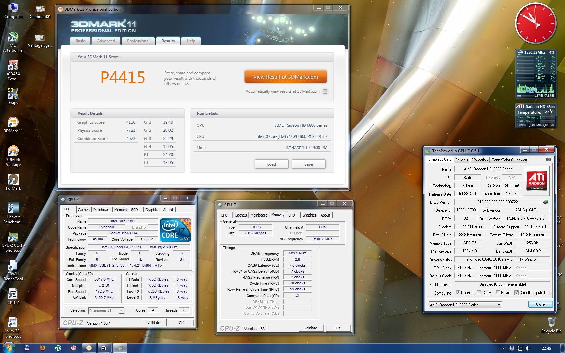The height and width of the screenshot is (353, 565).
Task: Open PowerColor Giveaway tab in GPU-Z
Action: pos(509,160)
